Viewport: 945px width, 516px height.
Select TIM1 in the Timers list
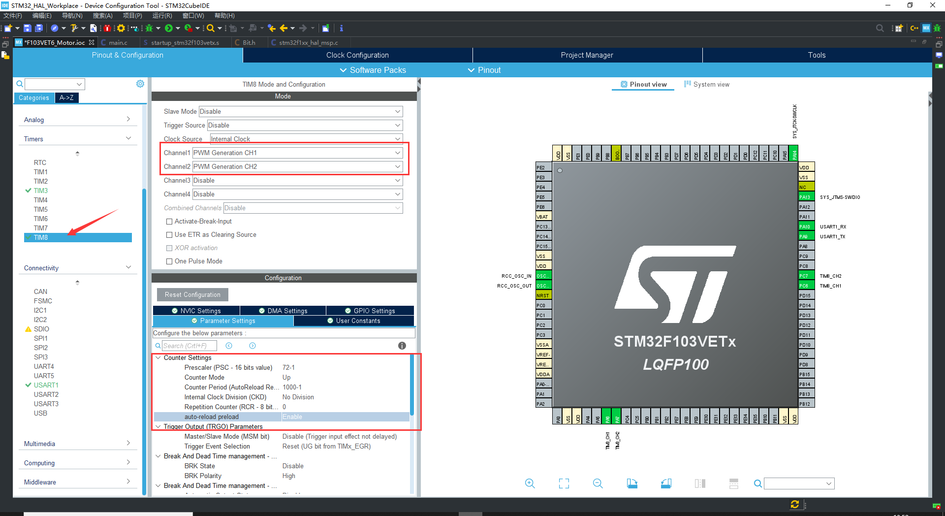click(41, 172)
